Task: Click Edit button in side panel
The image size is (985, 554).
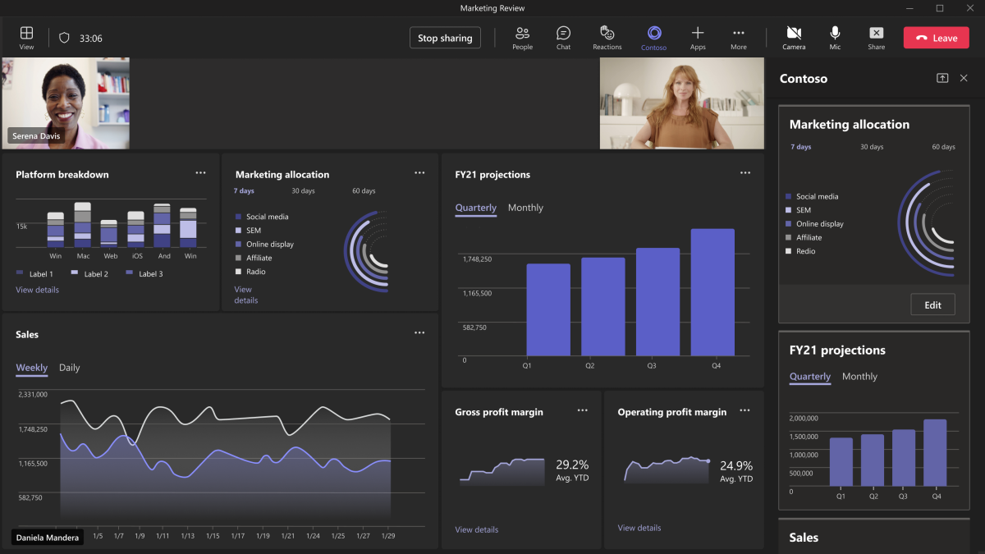Action: [x=932, y=304]
